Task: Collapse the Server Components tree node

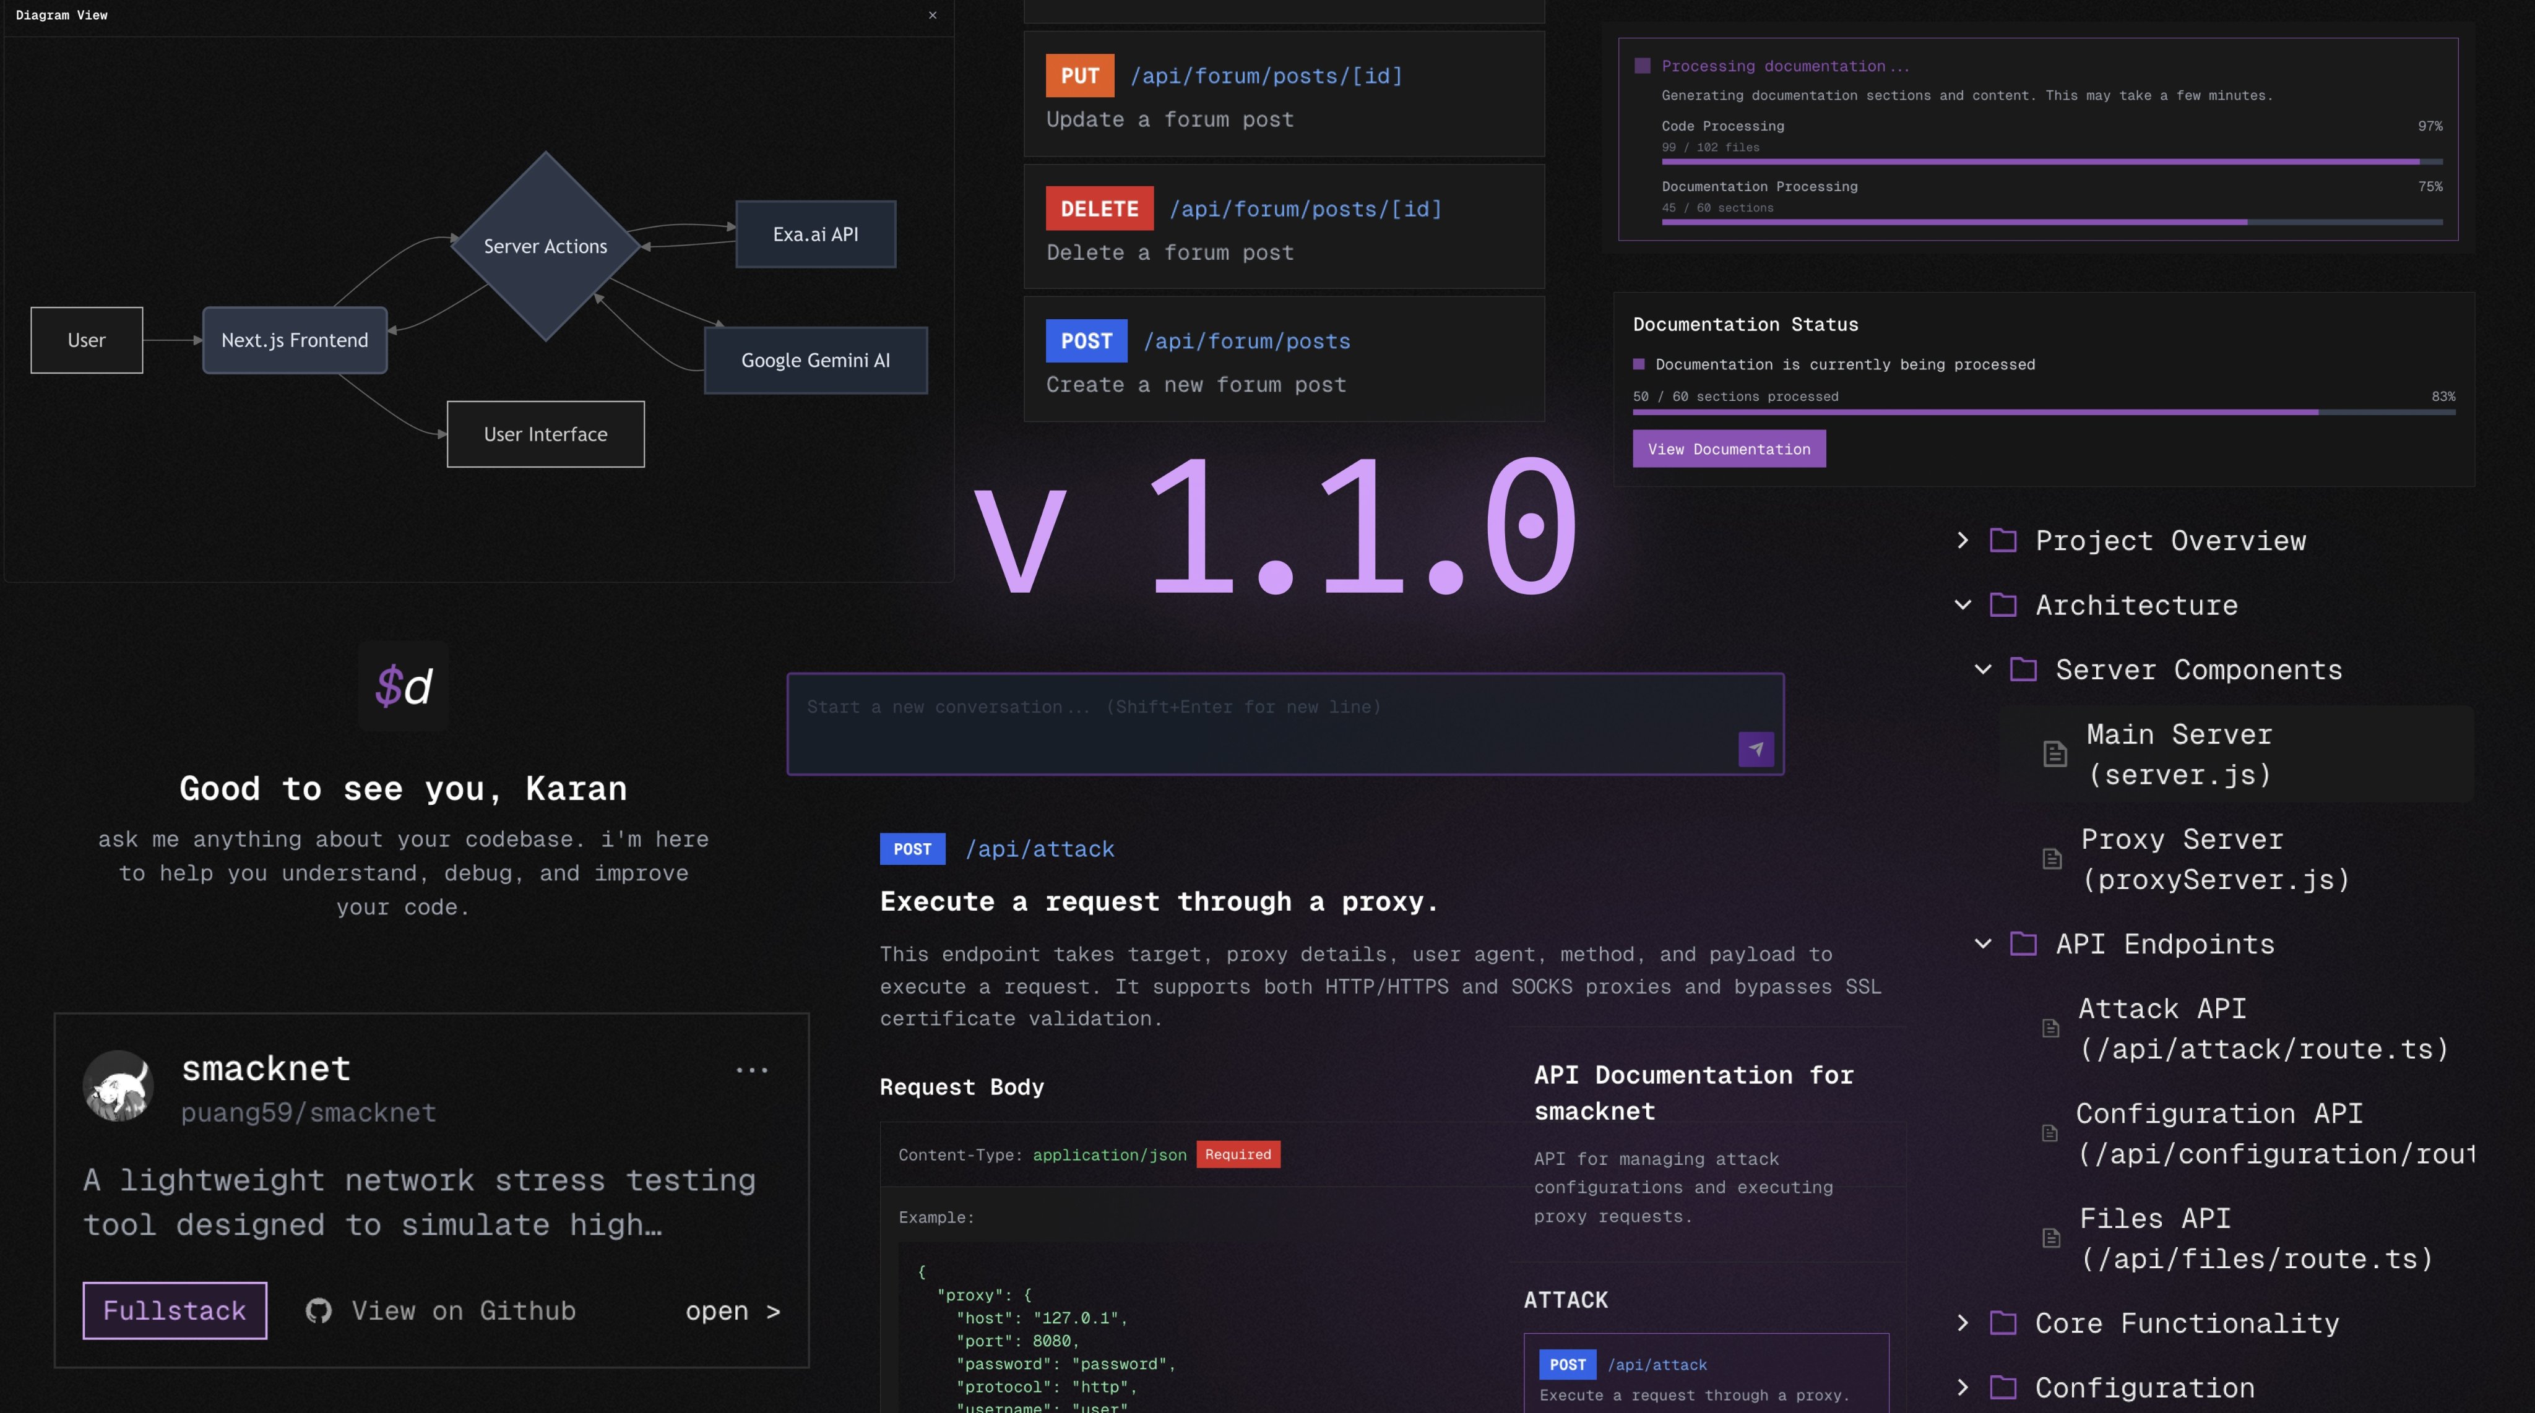Action: (x=1983, y=669)
